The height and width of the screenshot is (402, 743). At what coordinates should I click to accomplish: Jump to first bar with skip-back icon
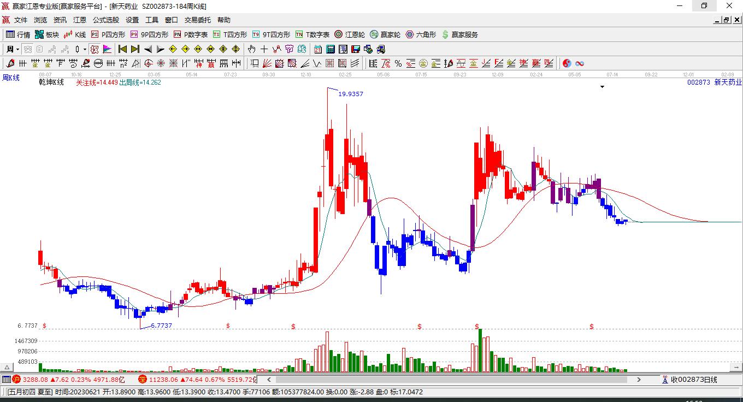(x=122, y=49)
